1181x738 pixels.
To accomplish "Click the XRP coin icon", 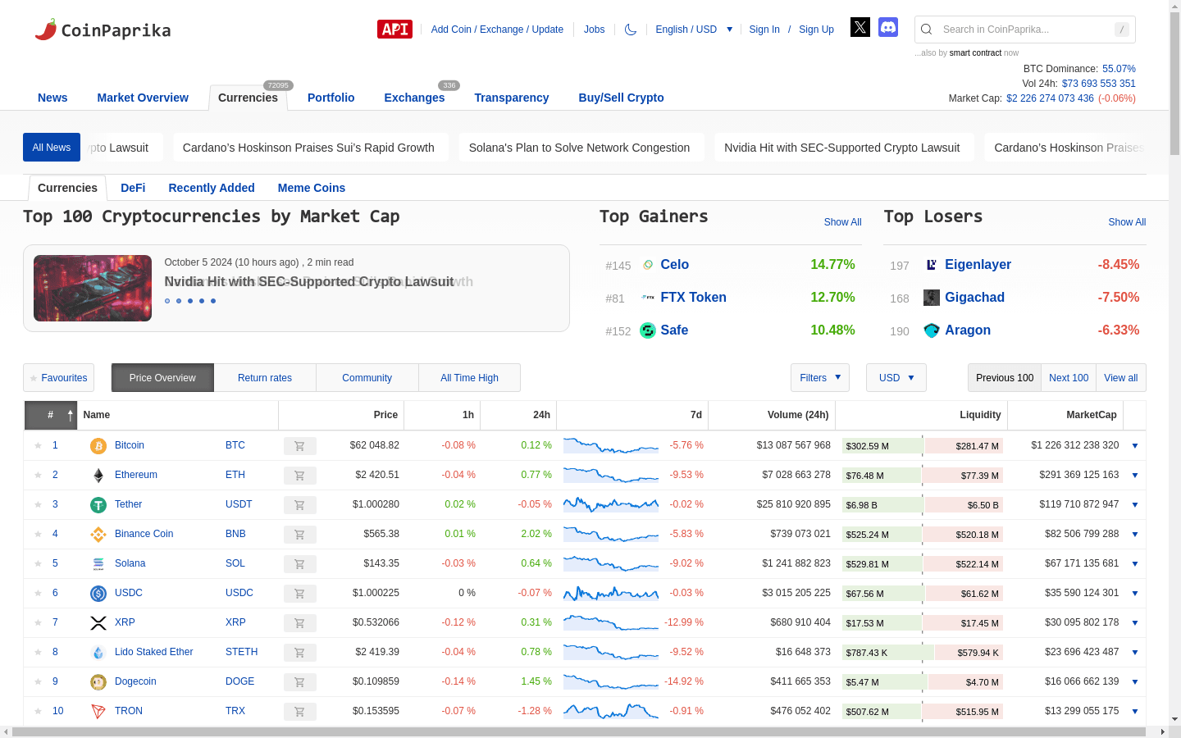I will [98, 623].
